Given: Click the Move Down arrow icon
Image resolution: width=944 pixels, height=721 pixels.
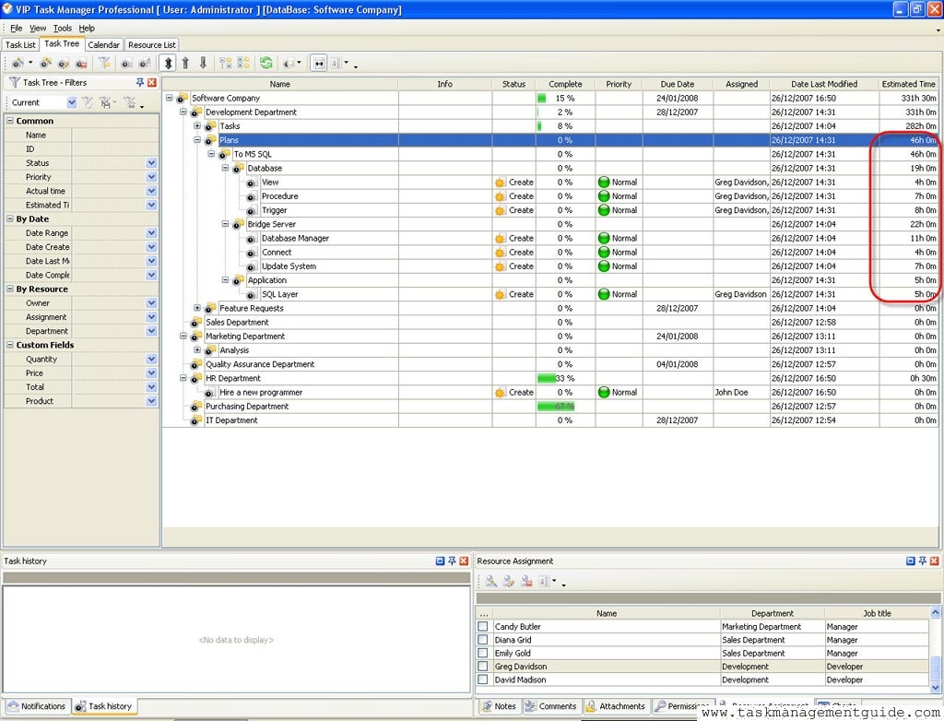Looking at the screenshot, I should 203,63.
